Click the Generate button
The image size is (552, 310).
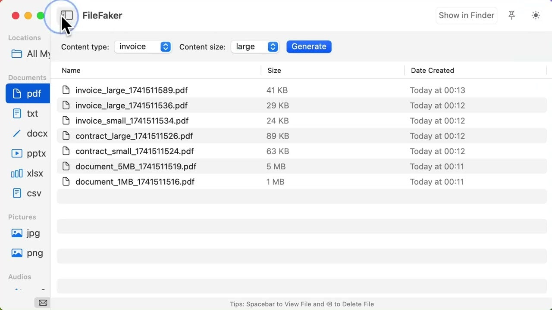[309, 46]
